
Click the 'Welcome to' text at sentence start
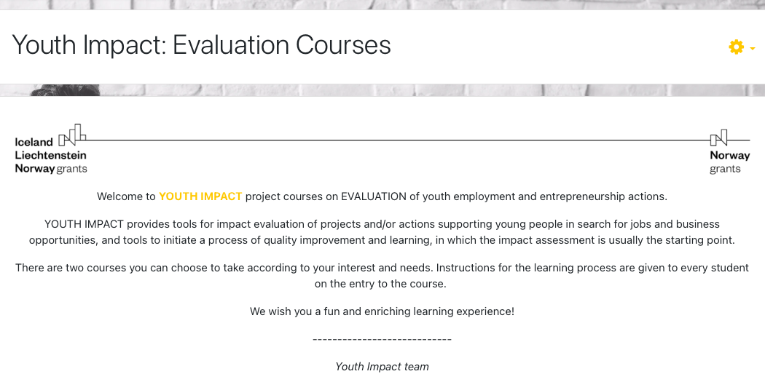(126, 196)
